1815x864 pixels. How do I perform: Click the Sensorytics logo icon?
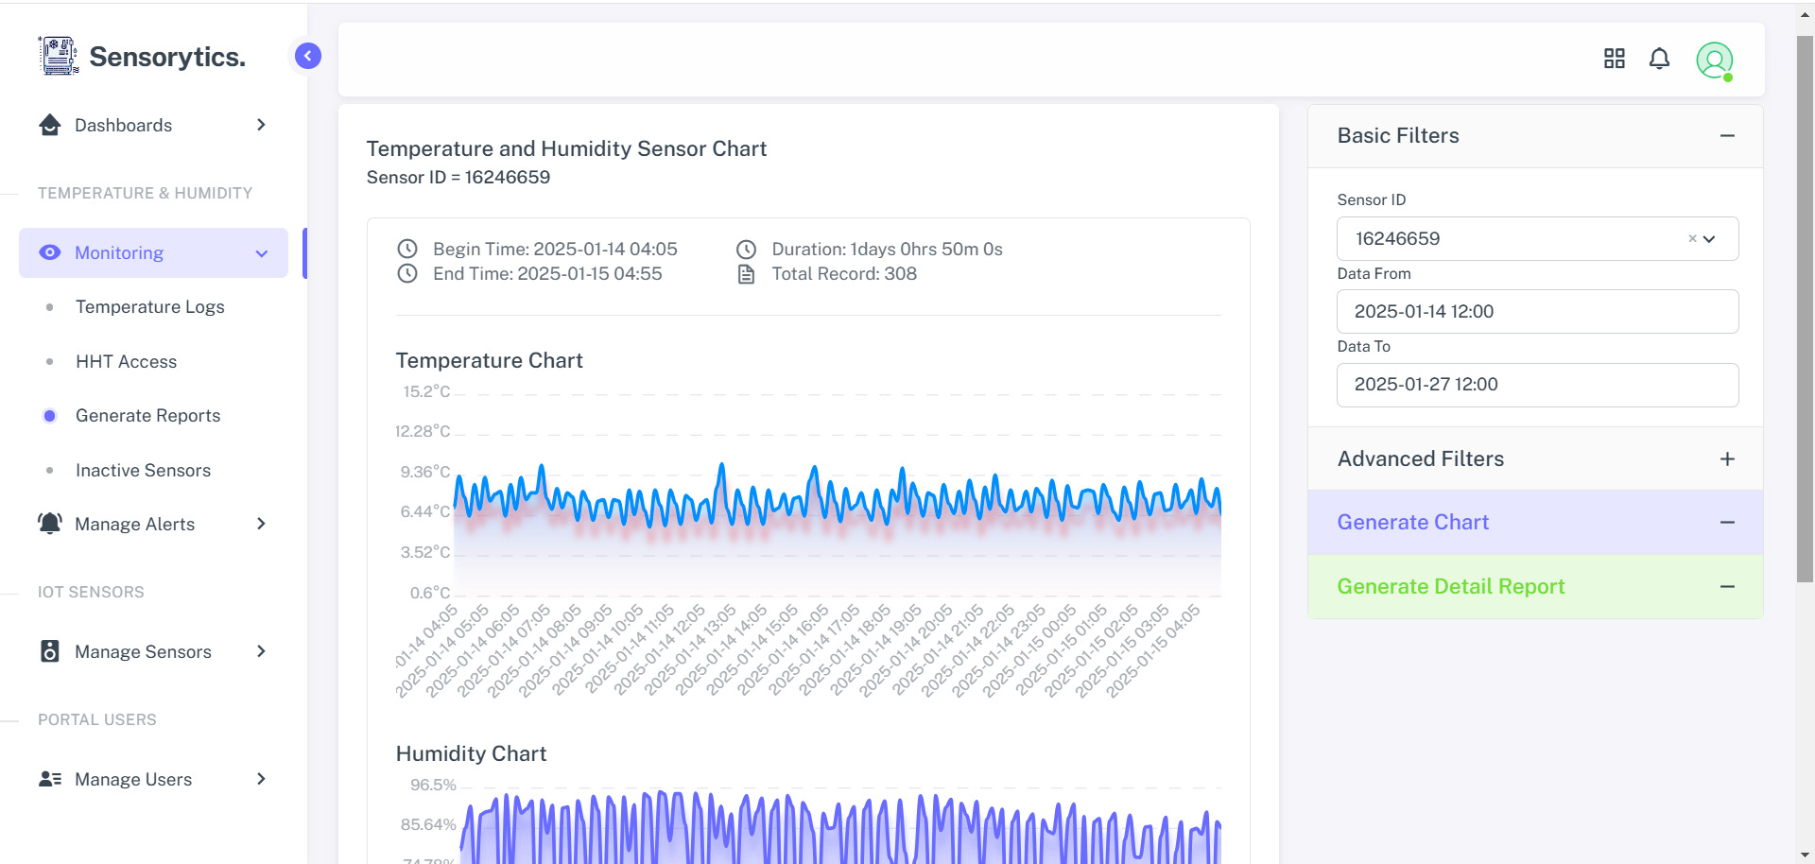click(x=59, y=56)
